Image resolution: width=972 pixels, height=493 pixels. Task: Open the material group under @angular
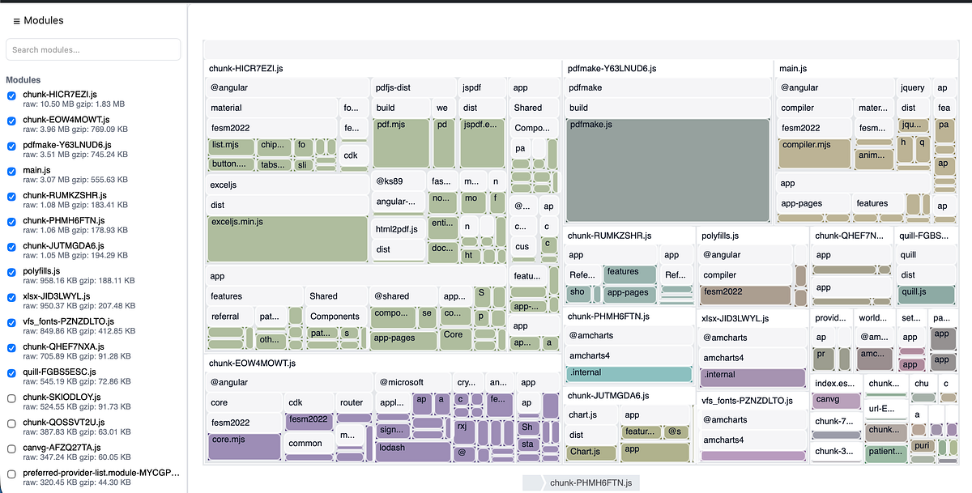273,108
